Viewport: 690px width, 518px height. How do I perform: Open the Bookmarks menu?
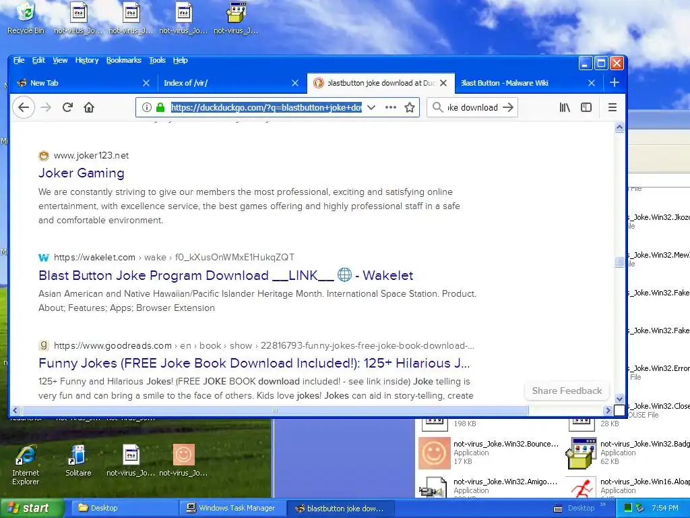124,60
